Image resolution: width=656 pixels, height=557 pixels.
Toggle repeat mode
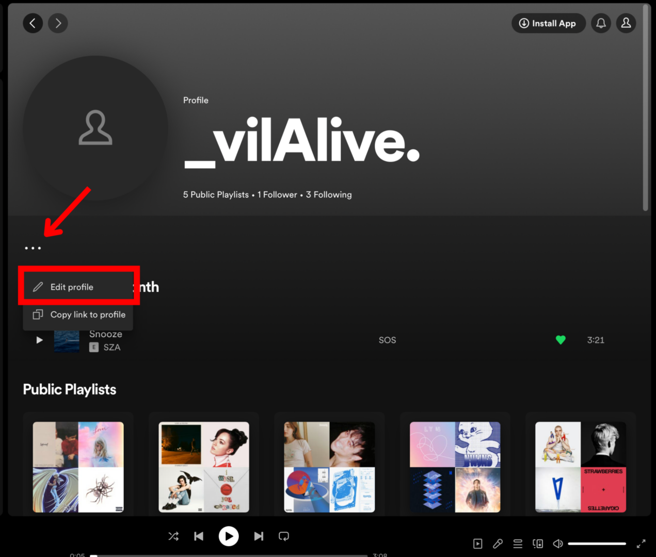coord(284,536)
